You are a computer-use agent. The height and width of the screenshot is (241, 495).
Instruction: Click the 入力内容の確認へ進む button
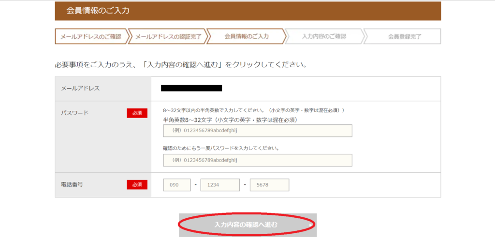248,225
